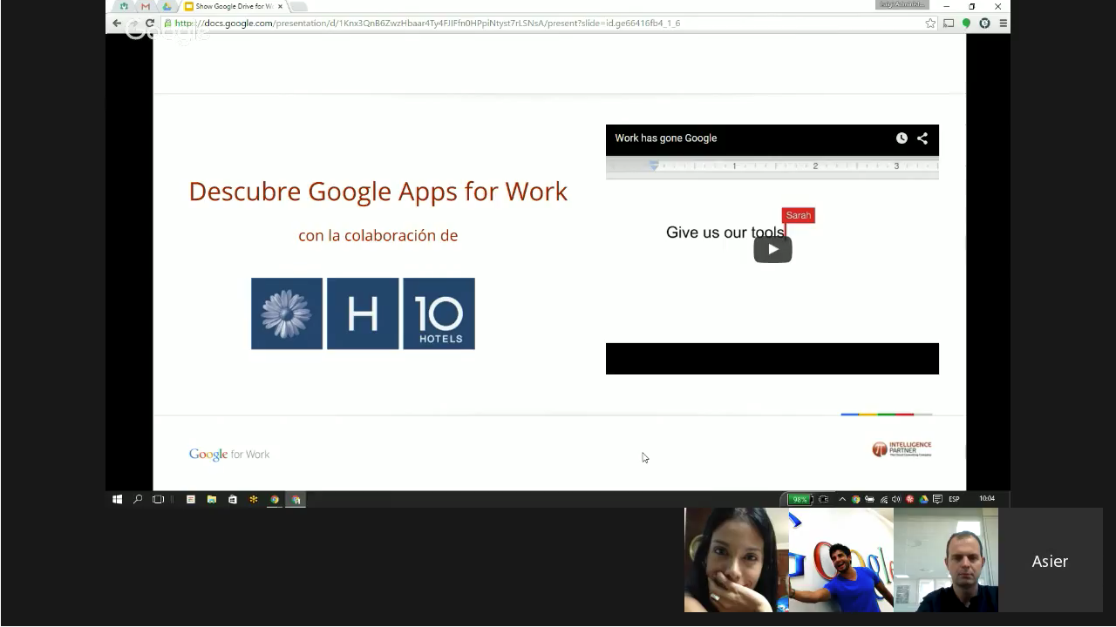Click the video share icon
The height and width of the screenshot is (627, 1116).
922,138
